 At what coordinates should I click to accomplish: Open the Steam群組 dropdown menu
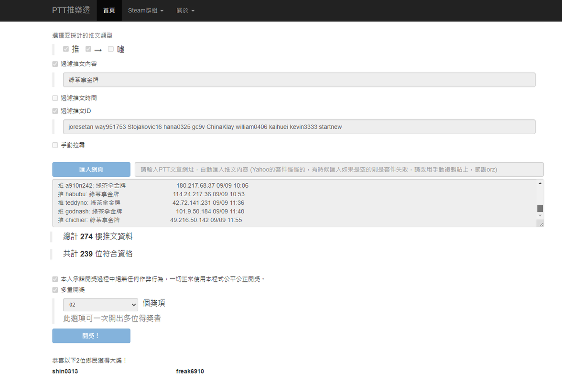click(x=145, y=11)
